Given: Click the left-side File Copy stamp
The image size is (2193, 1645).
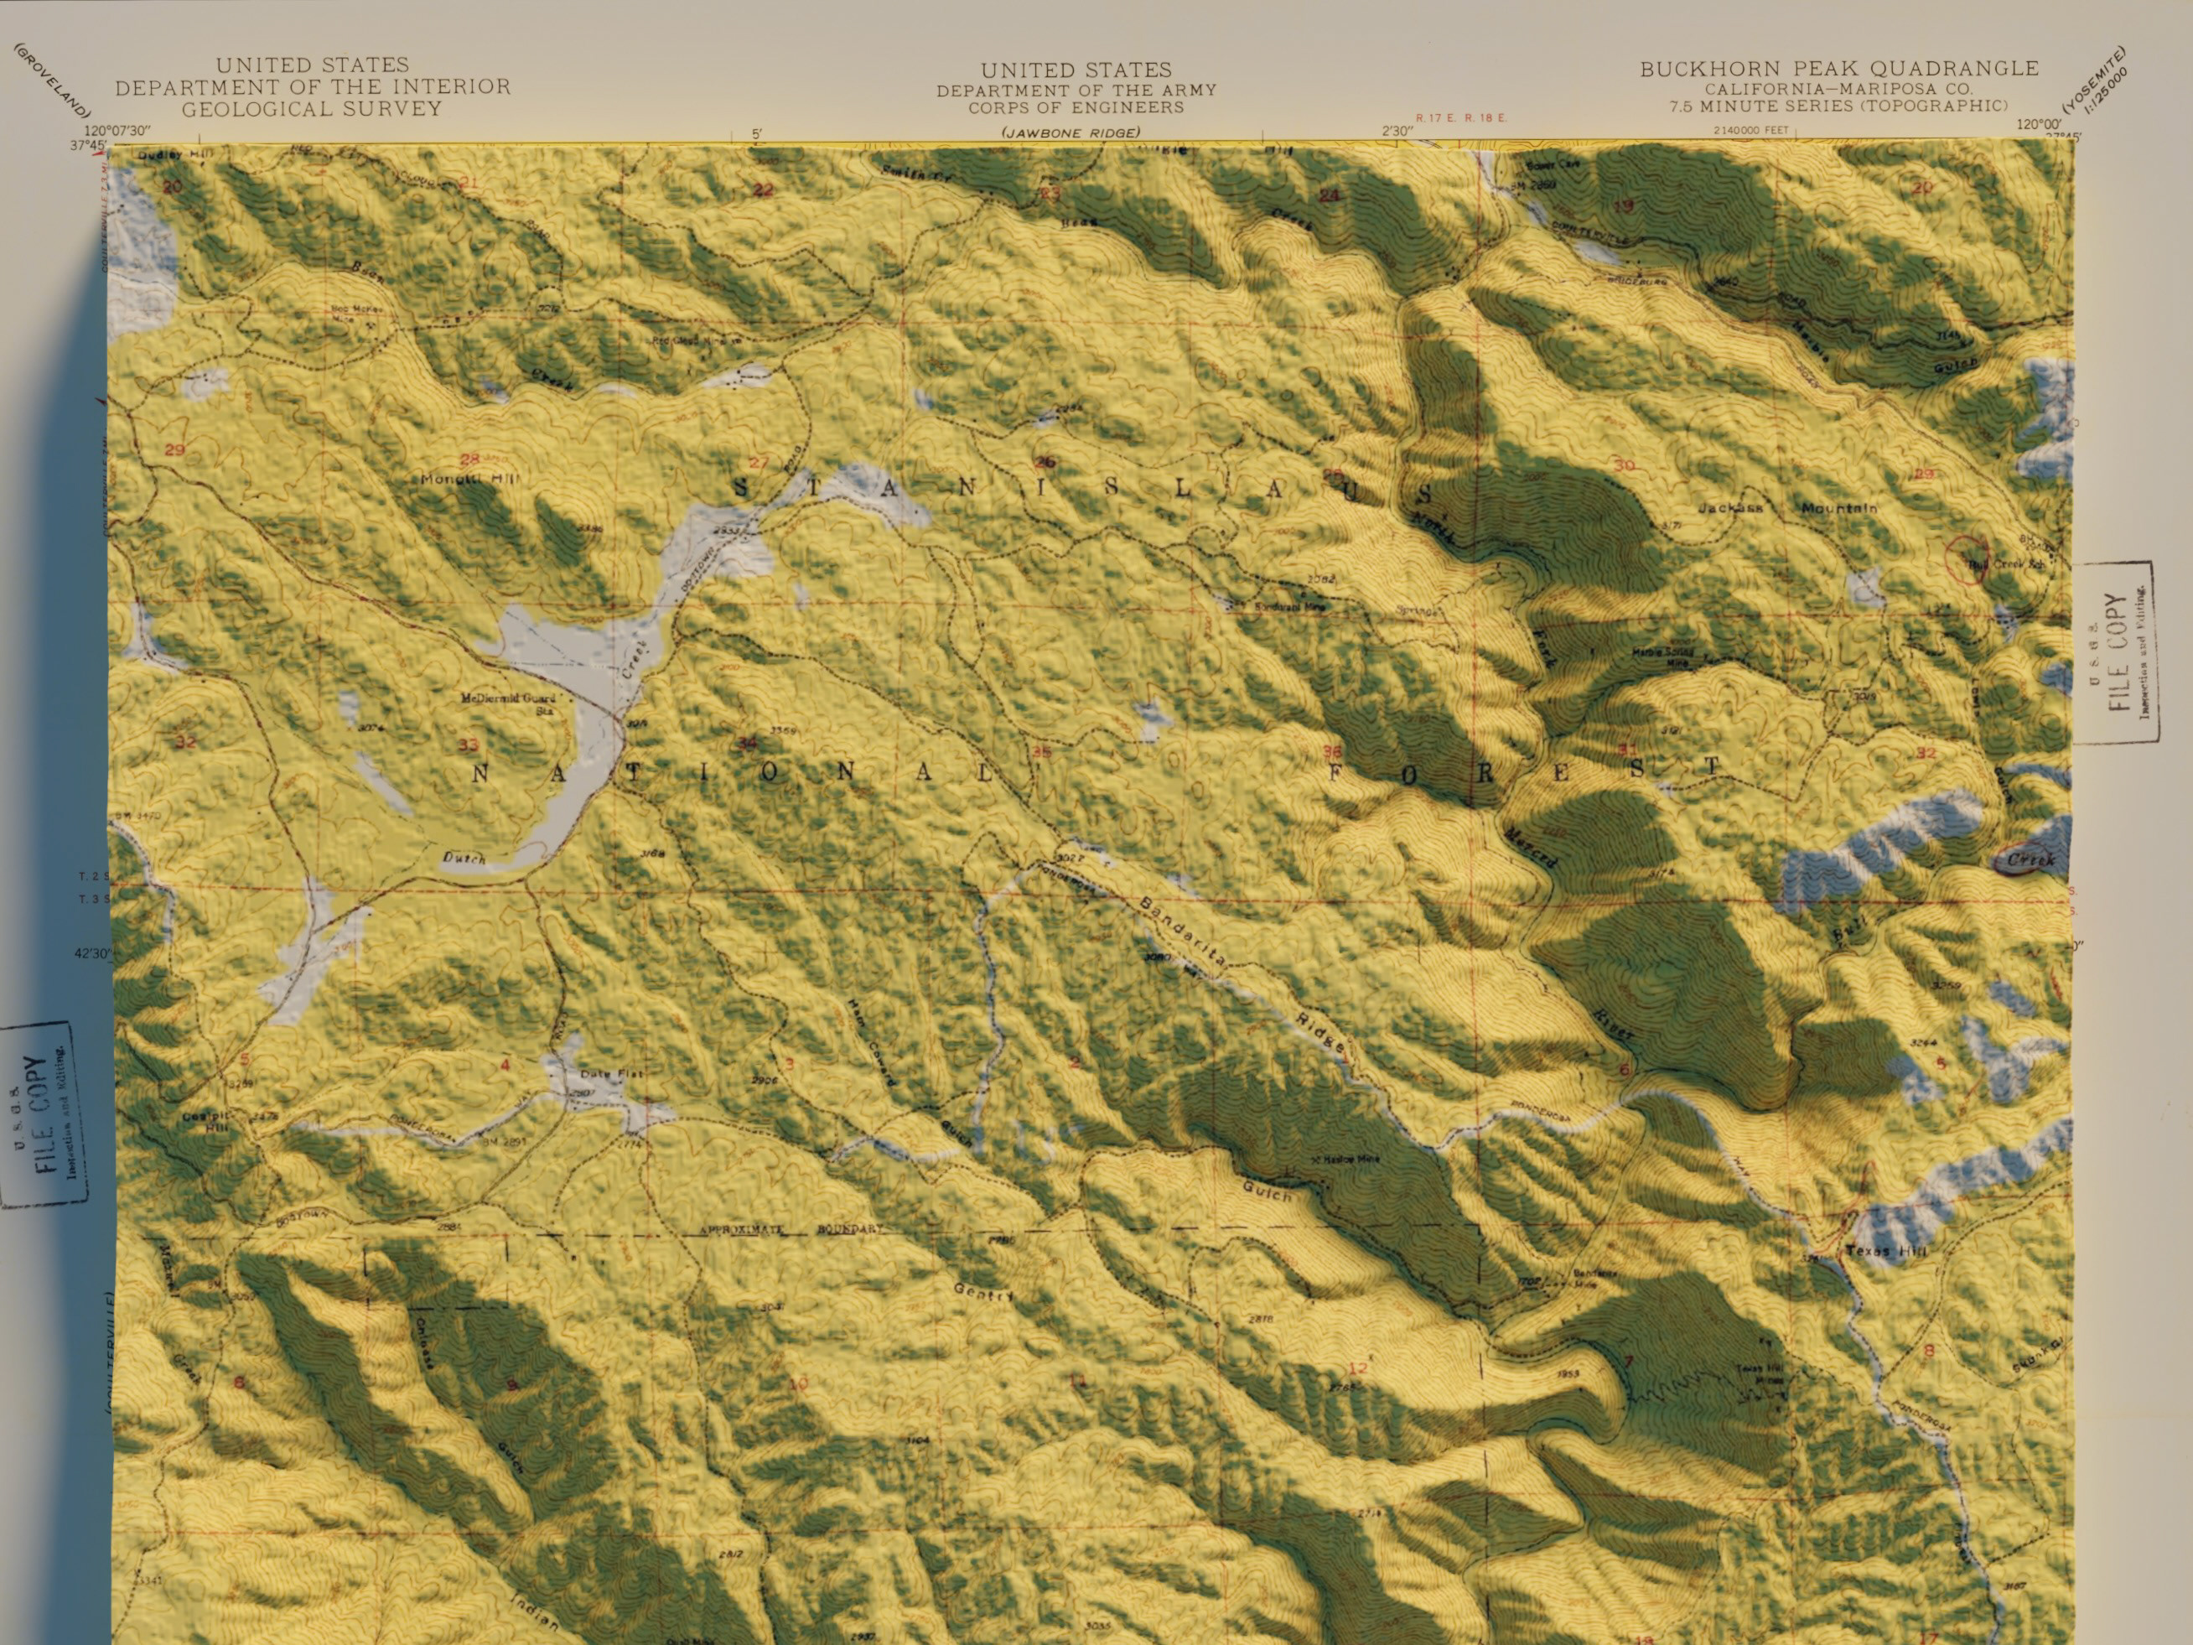Looking at the screenshot, I should [x=42, y=1113].
